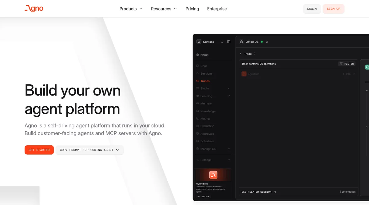Collapse sidebar with the panel toggle icon
Image resolution: width=369 pixels, height=205 pixels.
pos(229,42)
